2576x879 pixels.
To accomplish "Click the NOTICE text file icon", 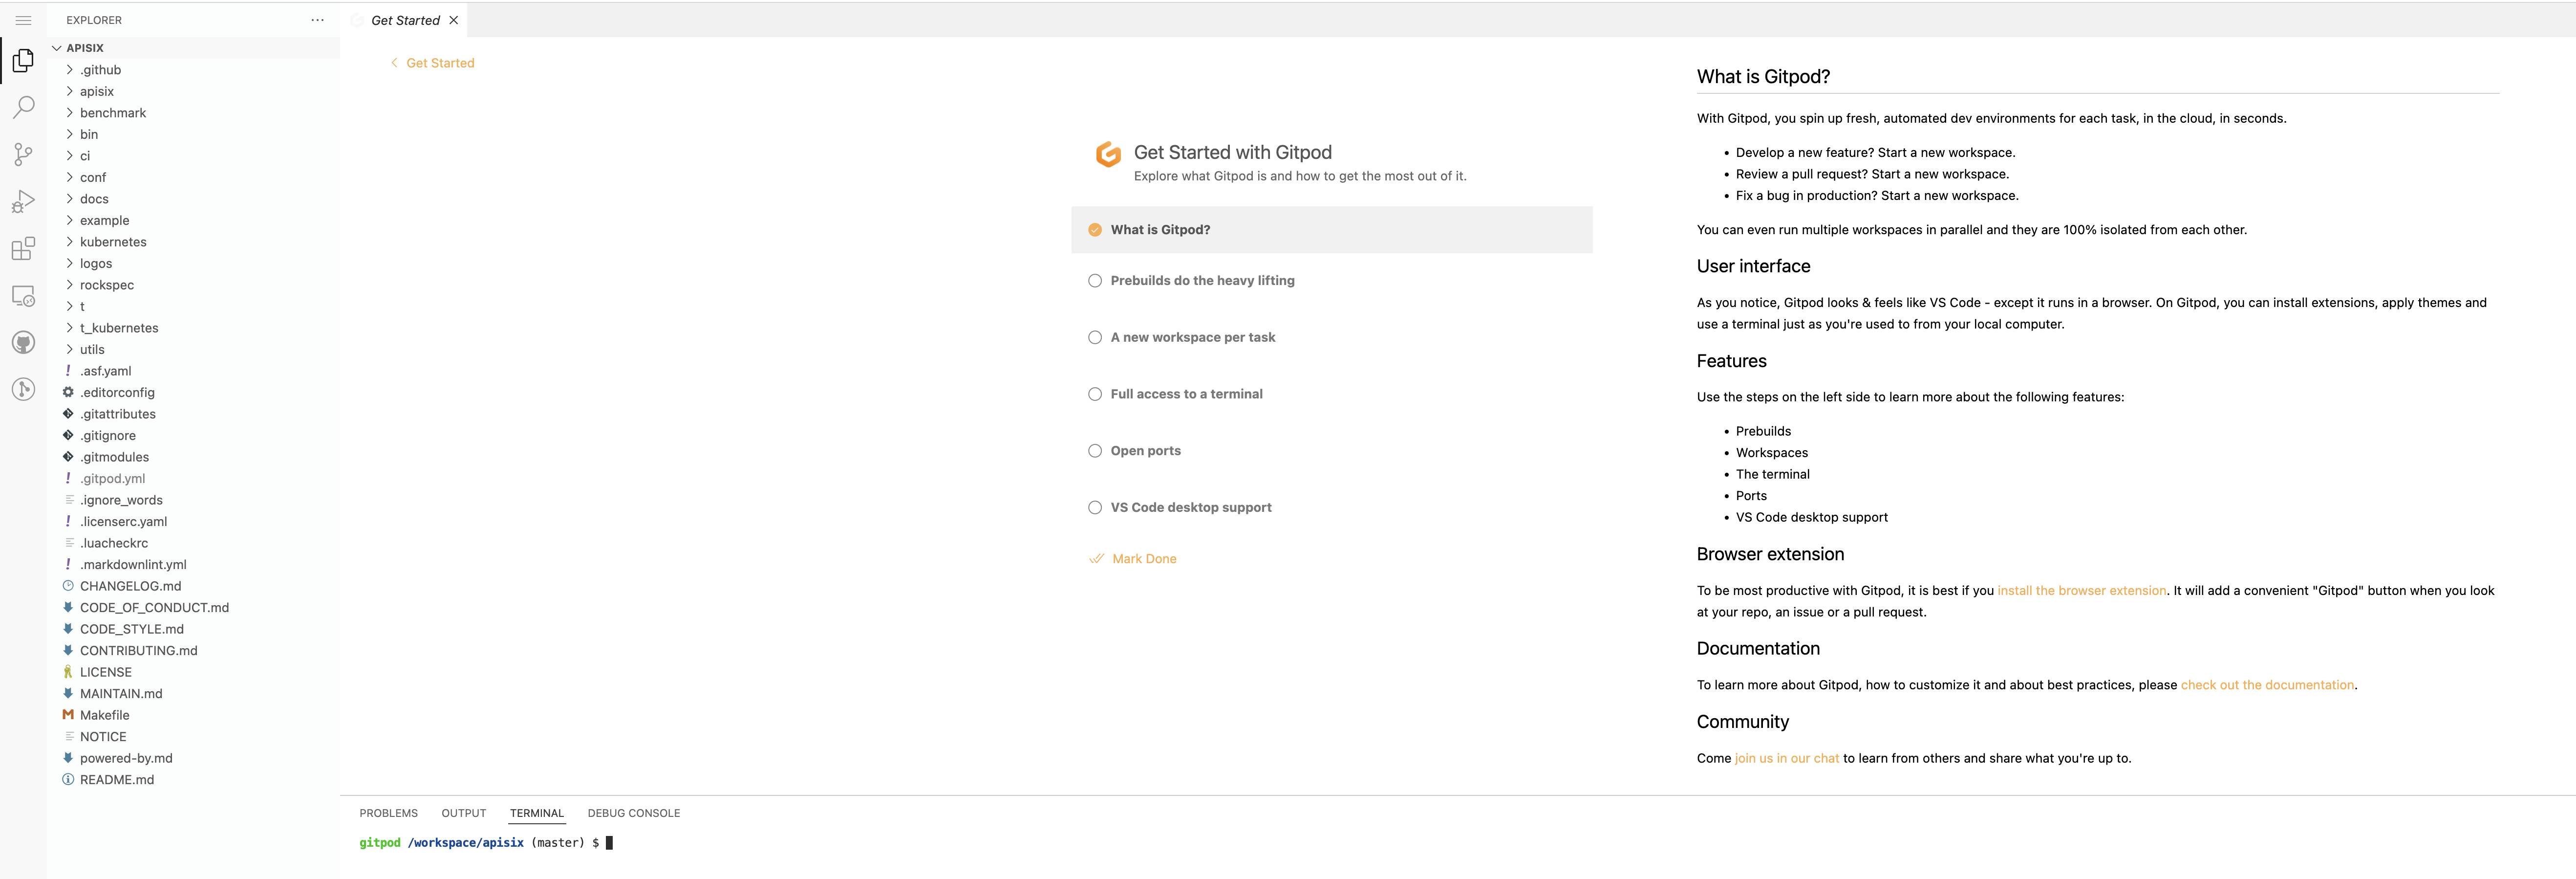I will click(x=69, y=737).
